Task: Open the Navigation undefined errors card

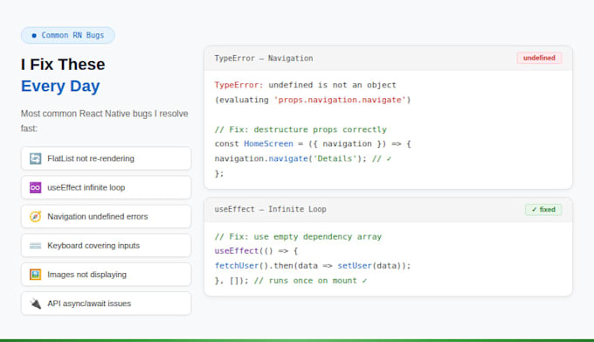Action: tap(106, 217)
